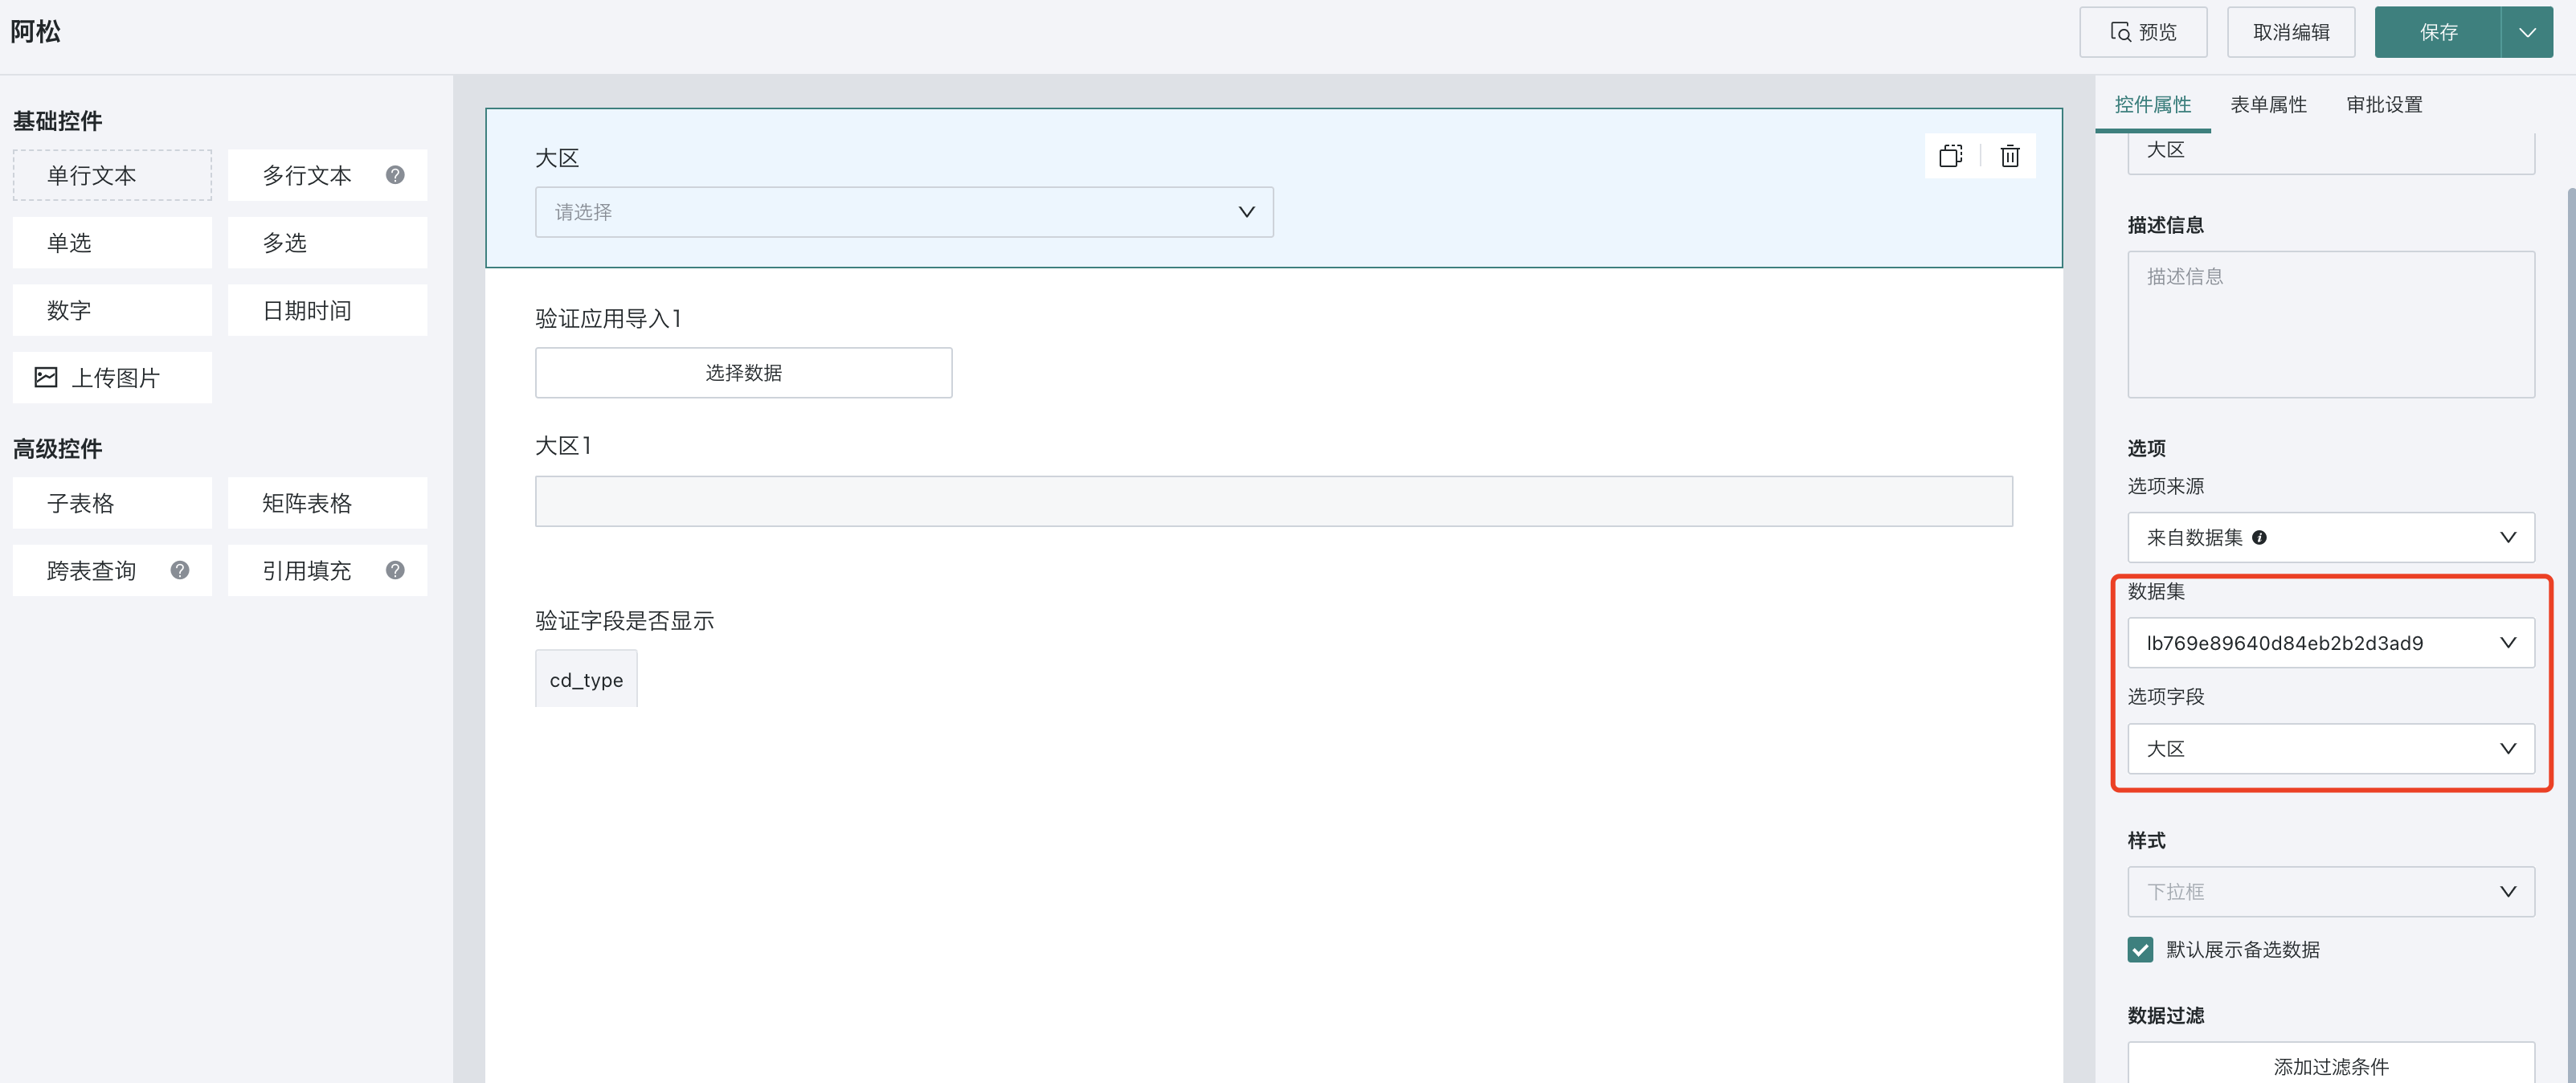
Task: Switch to the 审批设置 tab
Action: click(x=2384, y=105)
